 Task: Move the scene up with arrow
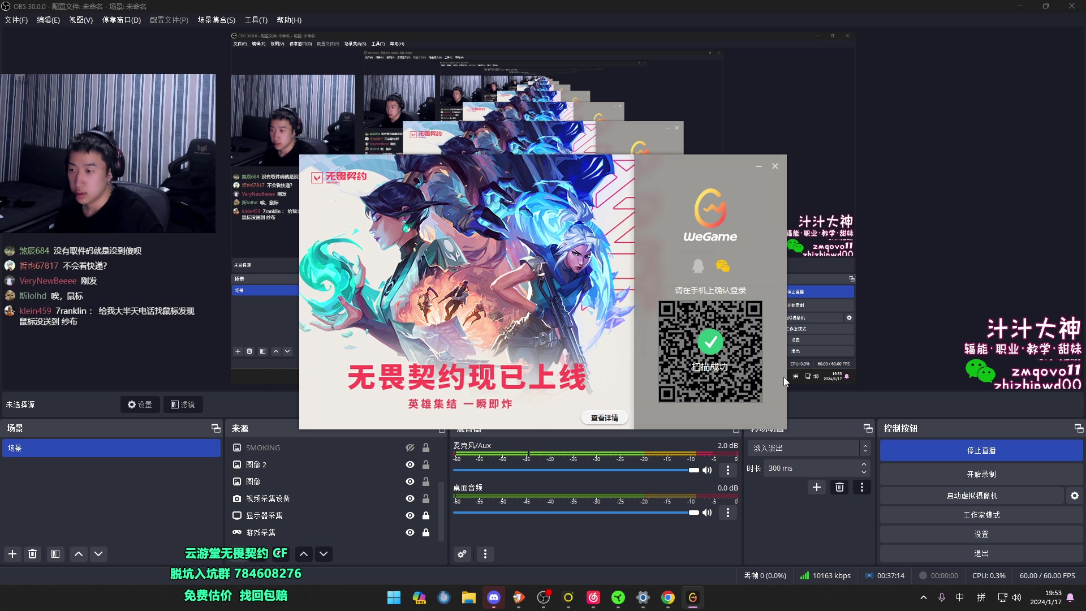tap(79, 554)
